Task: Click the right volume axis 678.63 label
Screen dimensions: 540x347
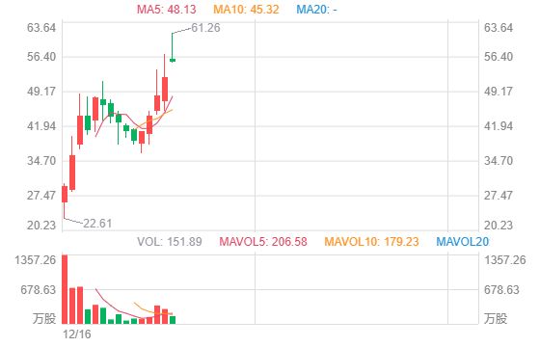Action: [x=501, y=290]
